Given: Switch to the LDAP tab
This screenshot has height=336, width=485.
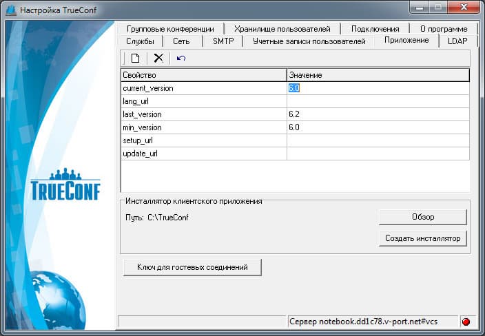Looking at the screenshot, I should [457, 41].
